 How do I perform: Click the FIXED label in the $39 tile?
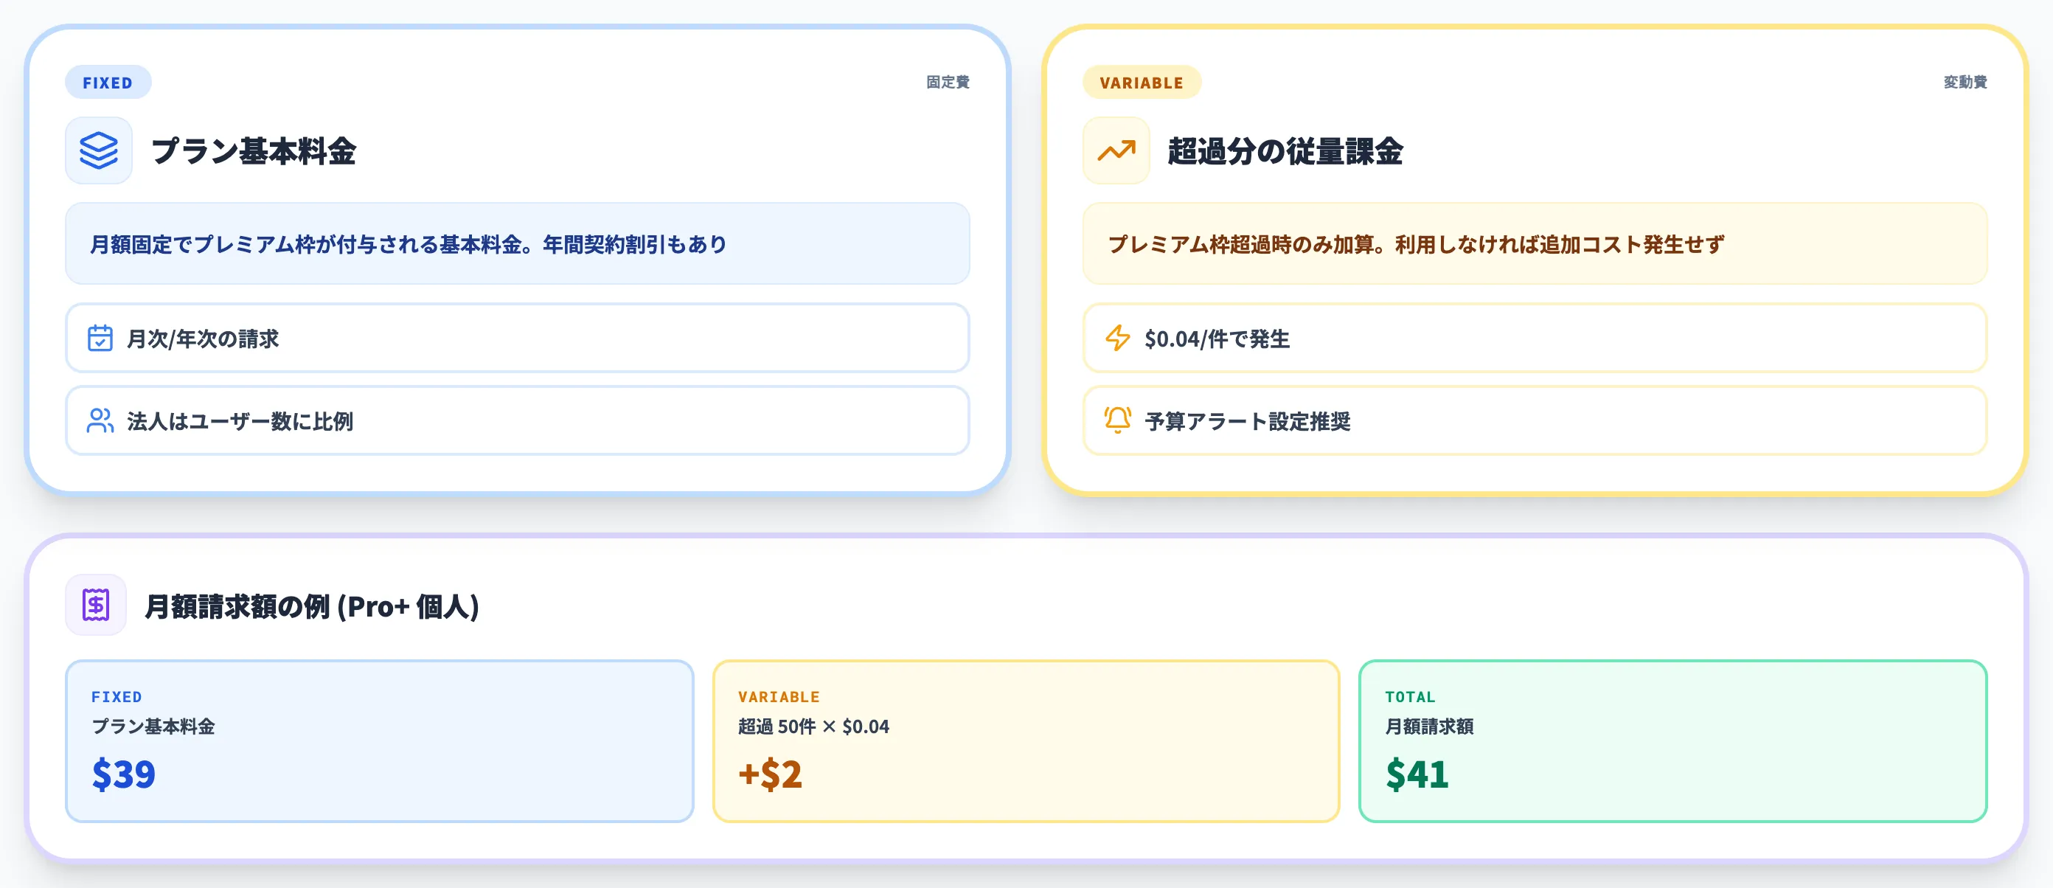tap(117, 697)
